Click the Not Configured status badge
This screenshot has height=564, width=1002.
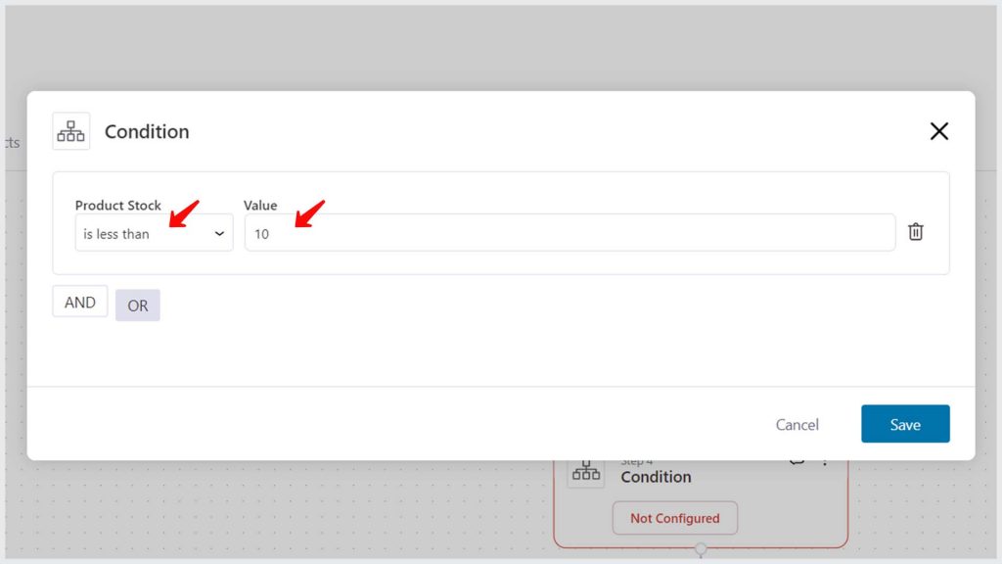click(x=675, y=518)
